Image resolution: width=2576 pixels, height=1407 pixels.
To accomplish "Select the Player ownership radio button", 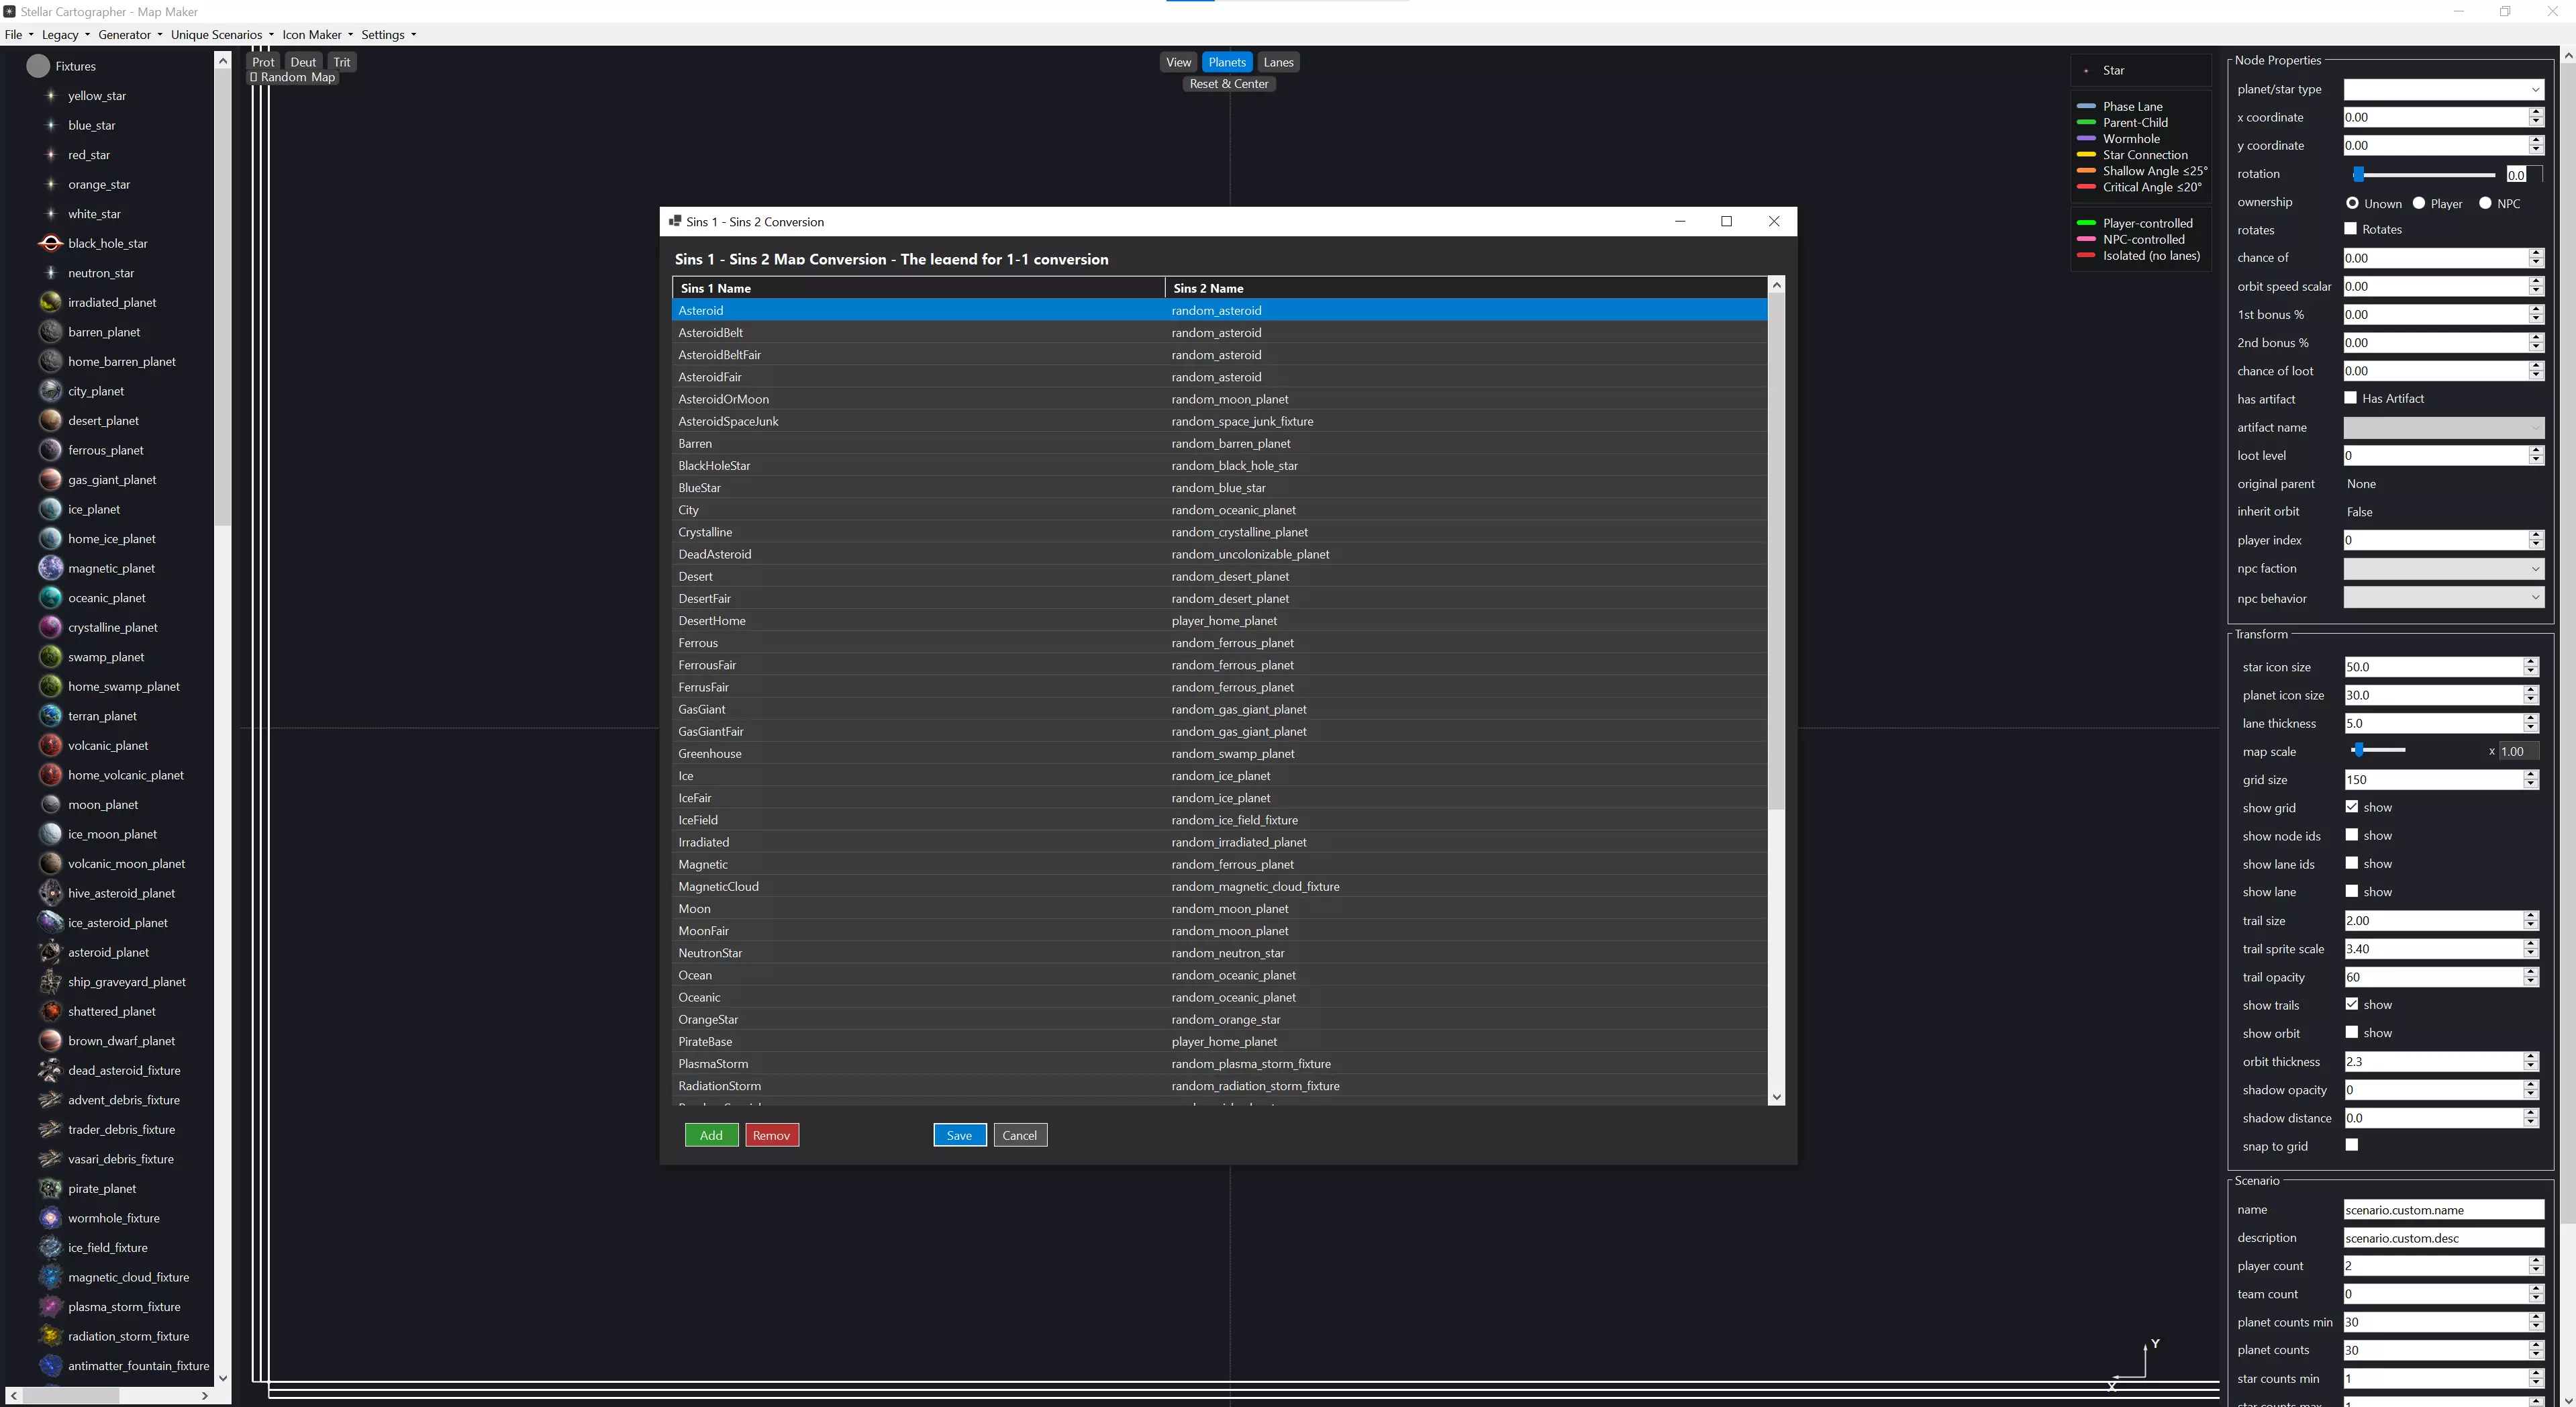I will click(2419, 203).
